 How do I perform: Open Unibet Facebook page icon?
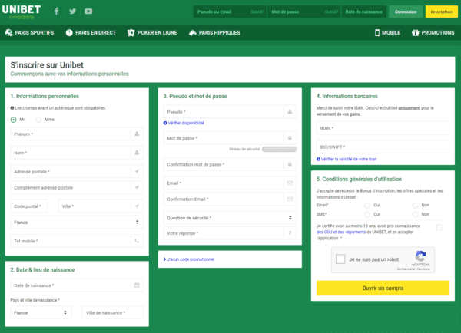(x=56, y=12)
